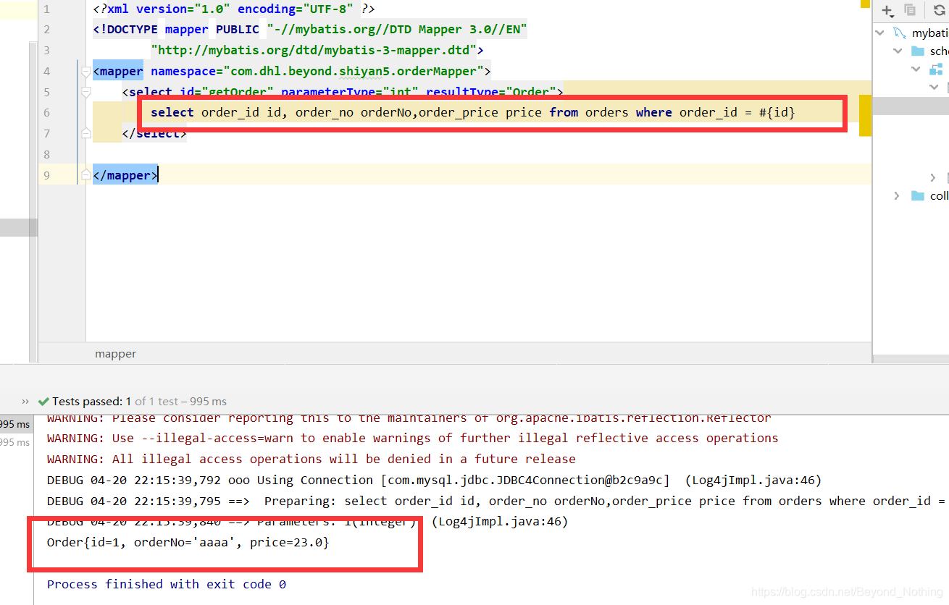Click the green tests passed checkmark
This screenshot has height=605, width=949.
click(44, 401)
